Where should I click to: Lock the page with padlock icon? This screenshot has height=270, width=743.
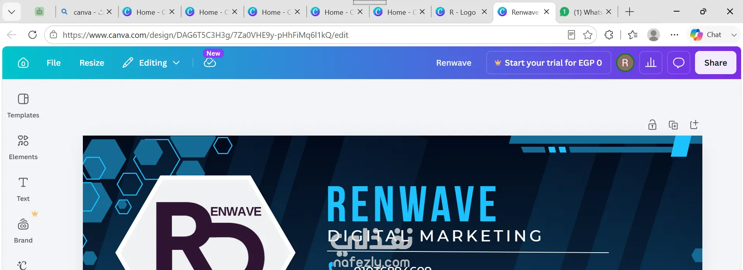click(652, 125)
